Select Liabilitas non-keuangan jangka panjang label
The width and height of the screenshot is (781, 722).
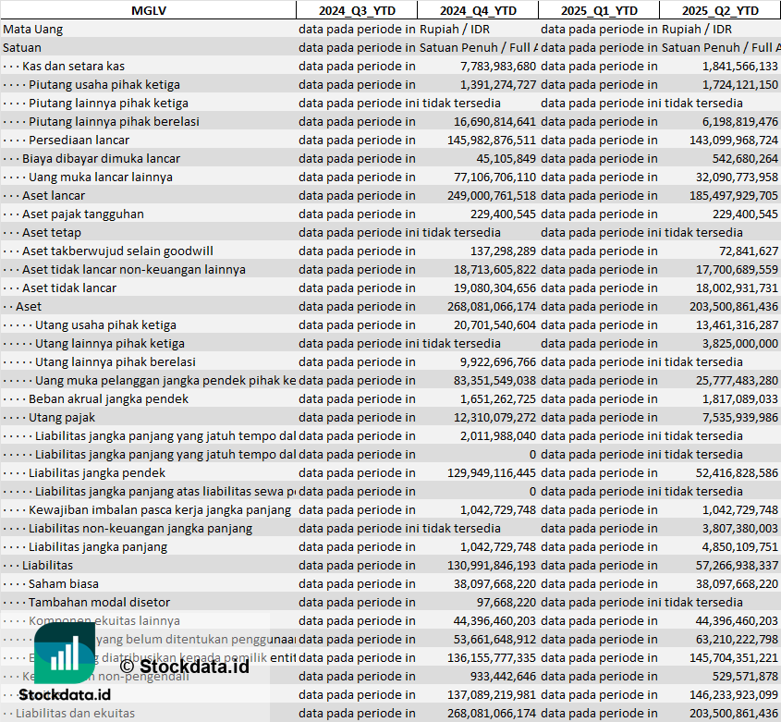point(140,528)
